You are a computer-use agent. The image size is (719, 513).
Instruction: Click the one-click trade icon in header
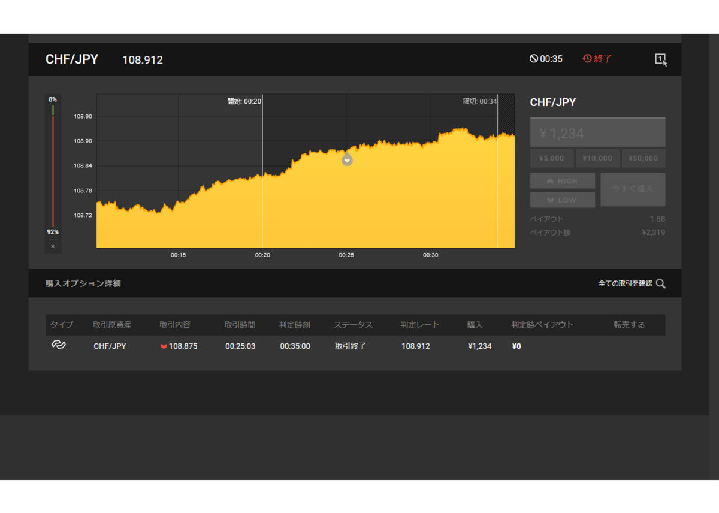tap(661, 59)
